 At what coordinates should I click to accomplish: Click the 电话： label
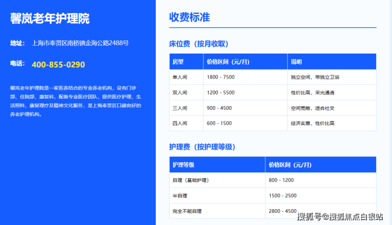17,63
